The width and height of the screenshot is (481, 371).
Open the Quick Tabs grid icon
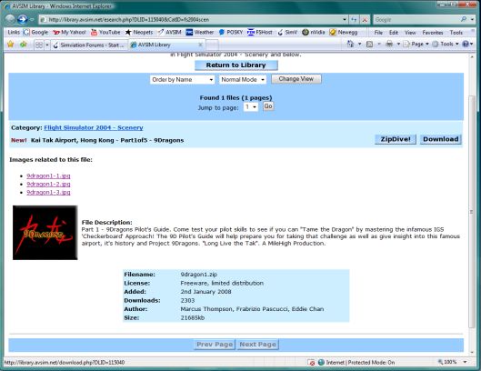pos(39,45)
